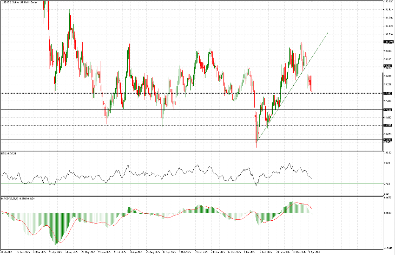395x255 pixels.
Task: Click the upper end of the green trendline
Action: pos(328,33)
